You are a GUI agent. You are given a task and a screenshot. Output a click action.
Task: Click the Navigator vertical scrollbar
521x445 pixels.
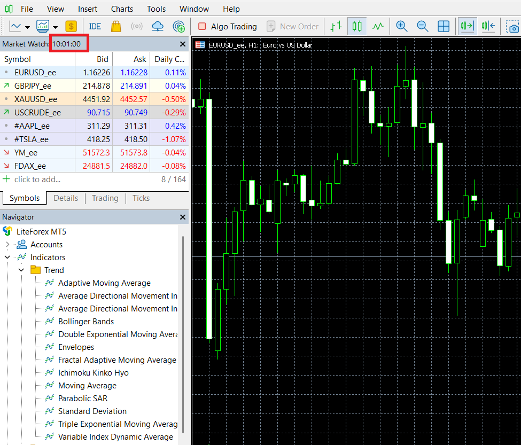pyautogui.click(x=183, y=334)
